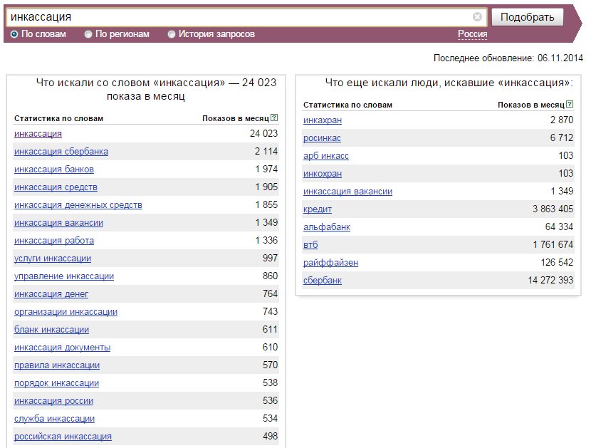Follow the услуги инкассации link
The height and width of the screenshot is (448, 591).
click(x=53, y=259)
